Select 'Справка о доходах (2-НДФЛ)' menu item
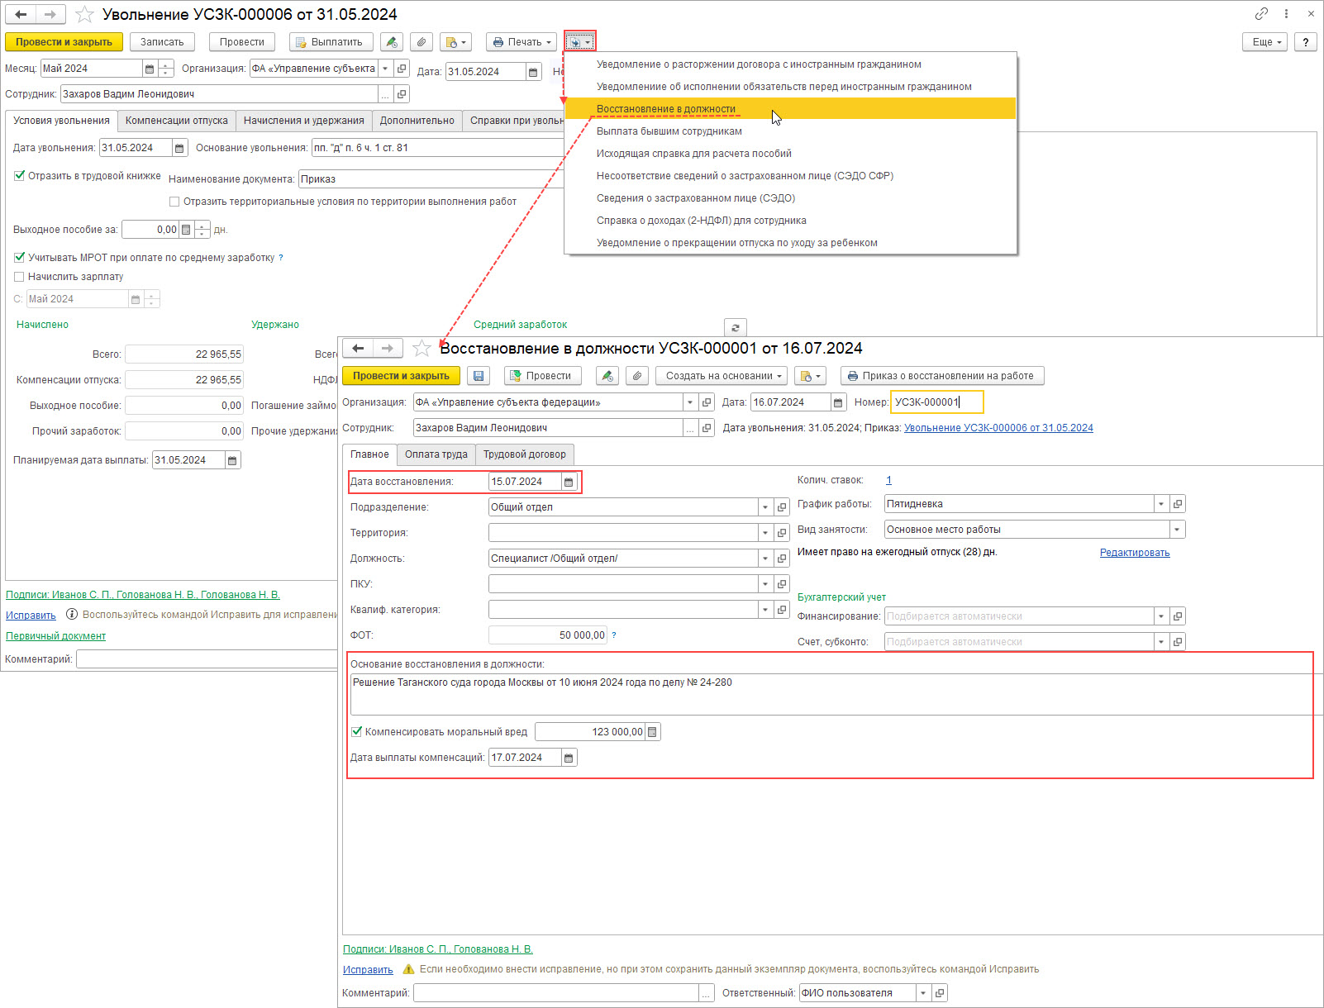Viewport: 1324px width, 1008px height. [789, 221]
